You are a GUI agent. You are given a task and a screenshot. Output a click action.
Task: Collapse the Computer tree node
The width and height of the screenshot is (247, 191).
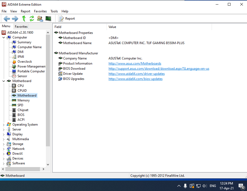4,37
